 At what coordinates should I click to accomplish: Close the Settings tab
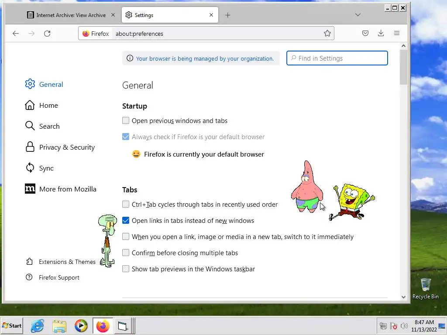tap(211, 15)
